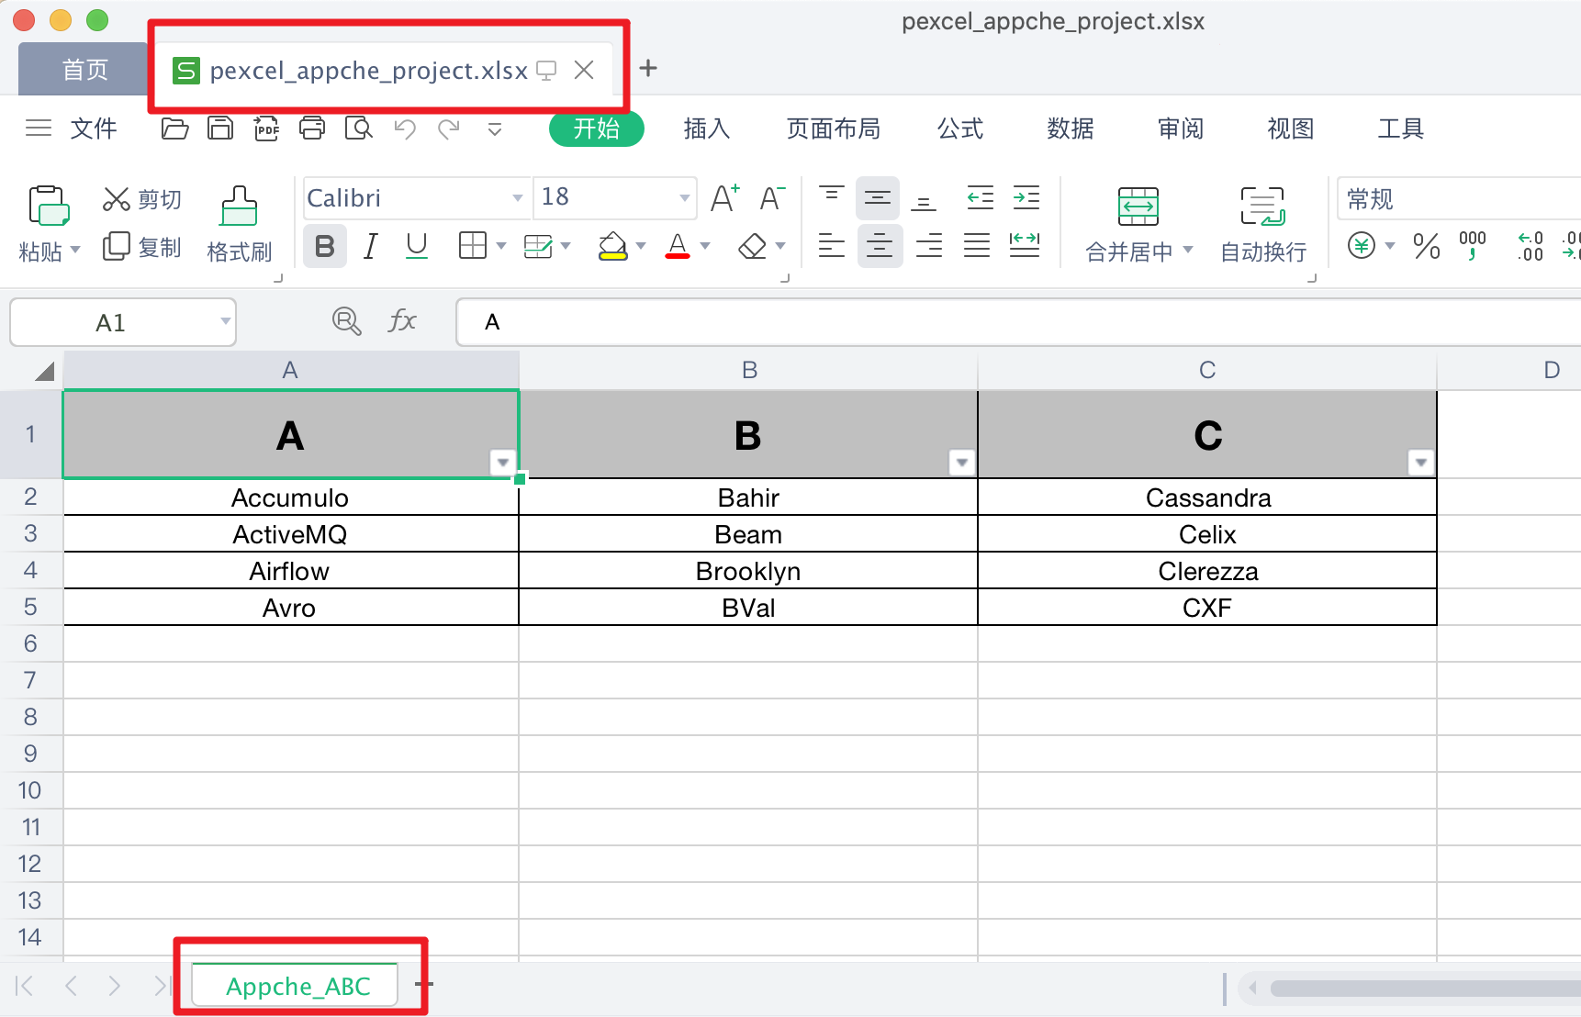Image resolution: width=1581 pixels, height=1017 pixels.
Task: Click the select all corner triangle
Action: (x=44, y=371)
